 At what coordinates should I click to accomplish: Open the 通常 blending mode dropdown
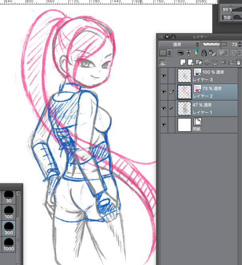179,44
